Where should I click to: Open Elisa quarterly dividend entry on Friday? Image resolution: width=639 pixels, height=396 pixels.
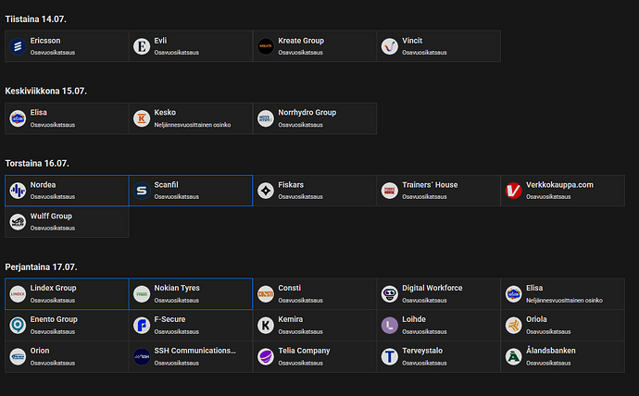coord(563,294)
